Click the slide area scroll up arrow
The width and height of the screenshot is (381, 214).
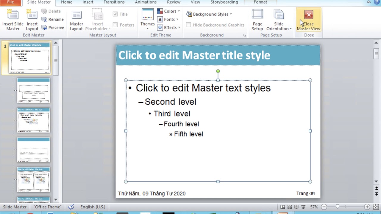[376, 43]
